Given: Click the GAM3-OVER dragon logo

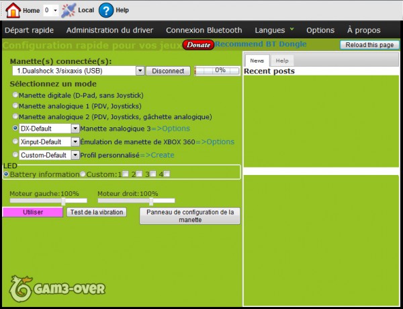Looking at the screenshot, I should [x=20, y=289].
